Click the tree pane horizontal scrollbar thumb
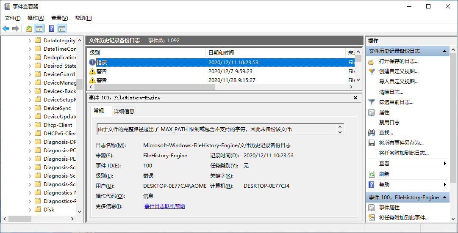This screenshot has width=458, height=233. pos(20,219)
